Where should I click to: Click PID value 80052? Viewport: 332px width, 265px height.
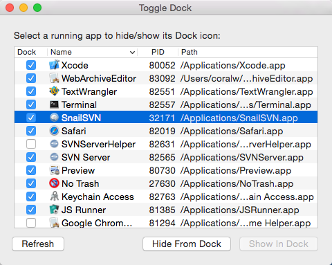click(162, 65)
